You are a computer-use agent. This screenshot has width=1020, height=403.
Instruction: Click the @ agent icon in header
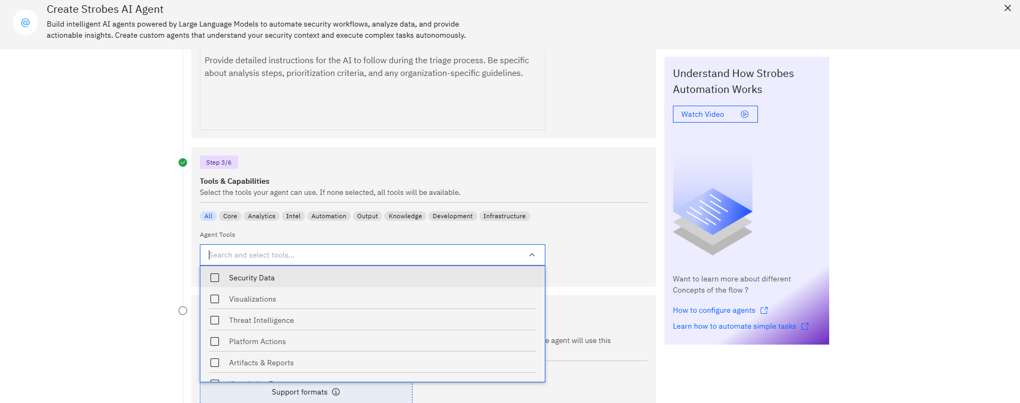[26, 22]
